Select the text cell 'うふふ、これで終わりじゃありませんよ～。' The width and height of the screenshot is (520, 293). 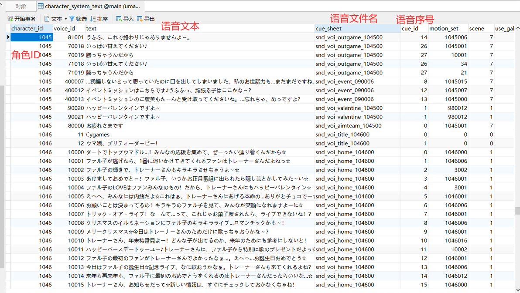tap(200, 37)
